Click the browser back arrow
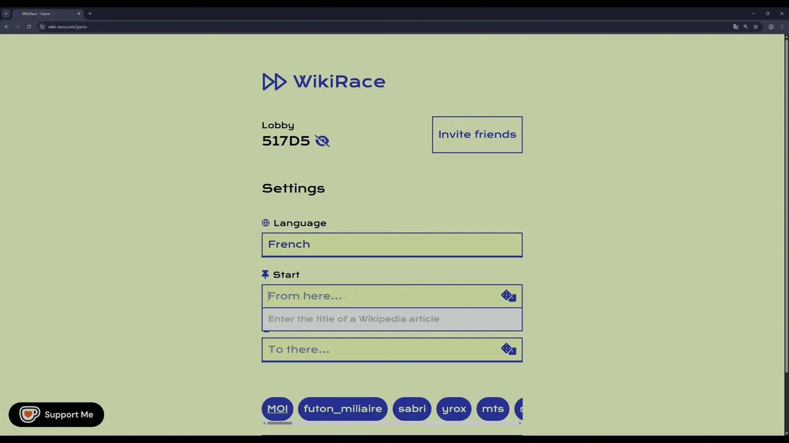Image resolution: width=789 pixels, height=443 pixels. (6, 26)
